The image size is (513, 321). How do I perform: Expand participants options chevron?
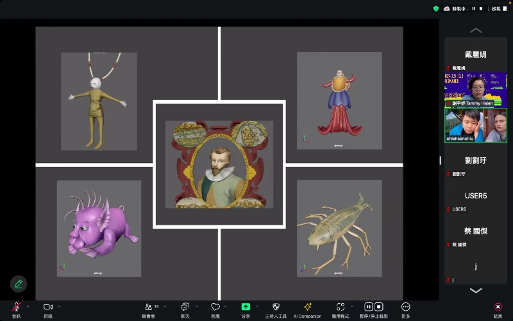[165, 307]
